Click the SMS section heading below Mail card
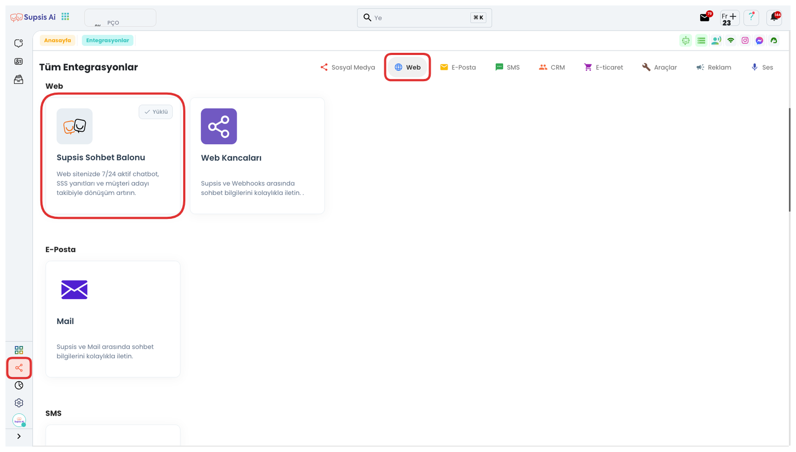796x452 pixels. 53,413
